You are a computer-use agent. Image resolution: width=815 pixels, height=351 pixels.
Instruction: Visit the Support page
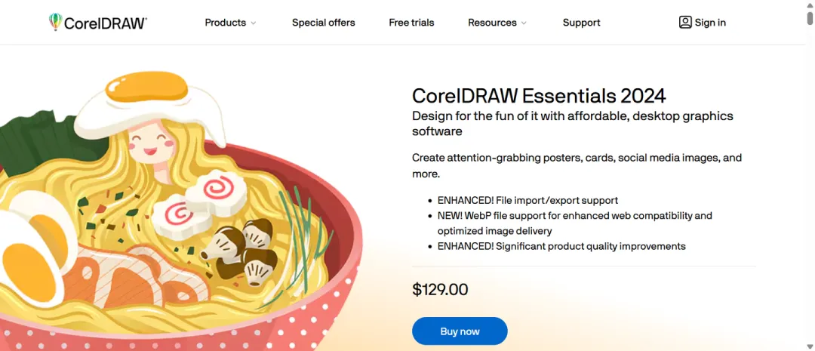(581, 23)
